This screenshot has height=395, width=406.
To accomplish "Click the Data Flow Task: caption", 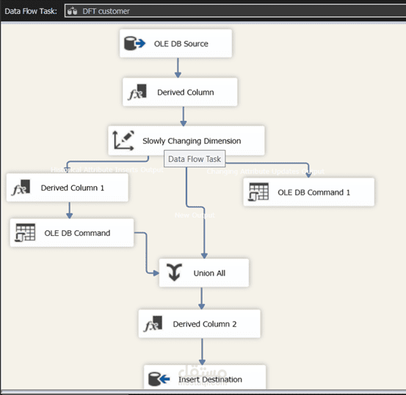I will click(31, 11).
